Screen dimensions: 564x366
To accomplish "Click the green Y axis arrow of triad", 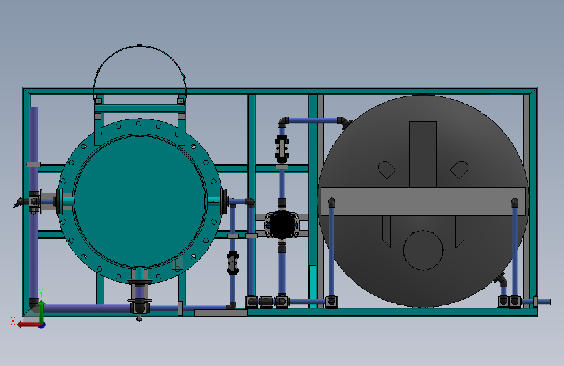I will click(x=42, y=311).
